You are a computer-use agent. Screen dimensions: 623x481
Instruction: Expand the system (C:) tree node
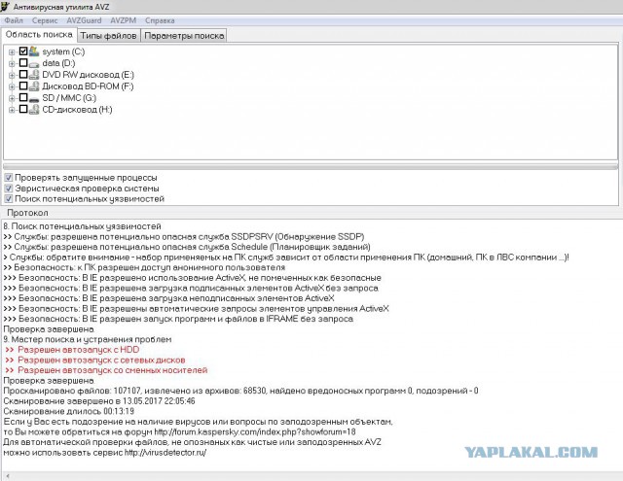coord(12,52)
